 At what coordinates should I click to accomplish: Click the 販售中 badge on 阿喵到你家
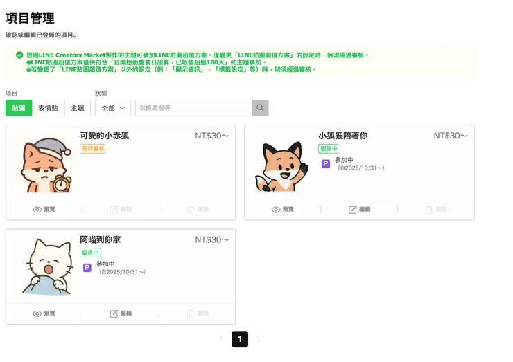tap(91, 253)
